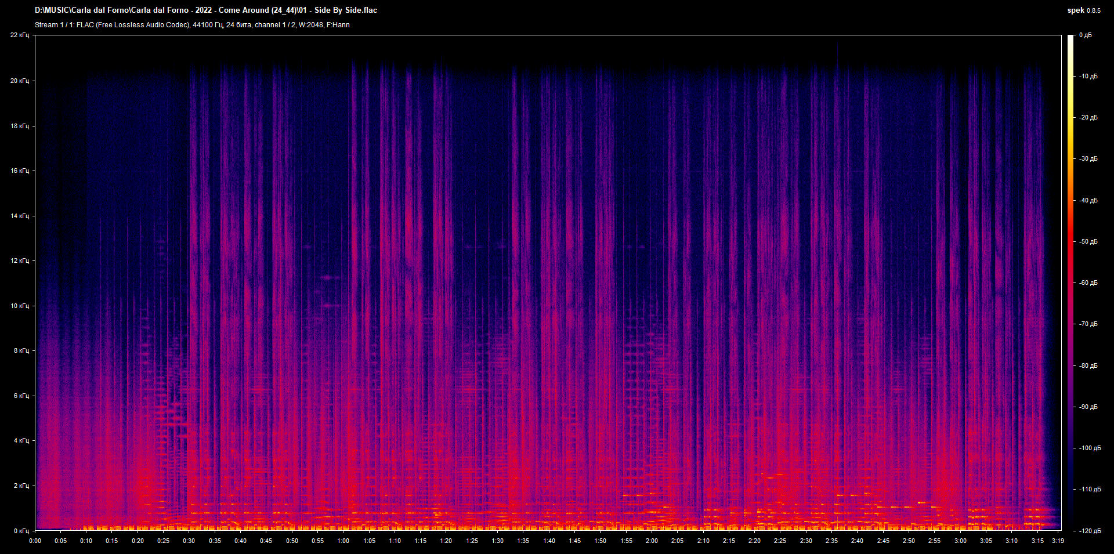
Task: Click the '2:00' time axis label
Action: coord(652,541)
